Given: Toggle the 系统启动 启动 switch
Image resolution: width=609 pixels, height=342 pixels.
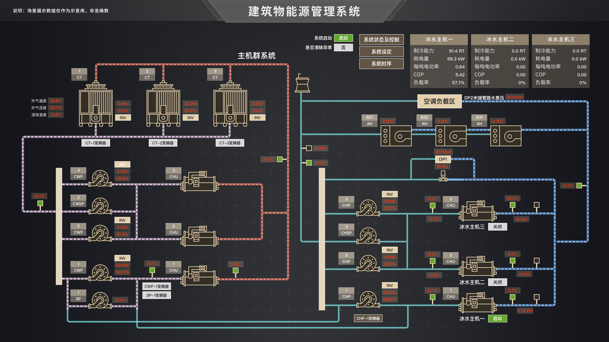Looking at the screenshot, I should (343, 38).
